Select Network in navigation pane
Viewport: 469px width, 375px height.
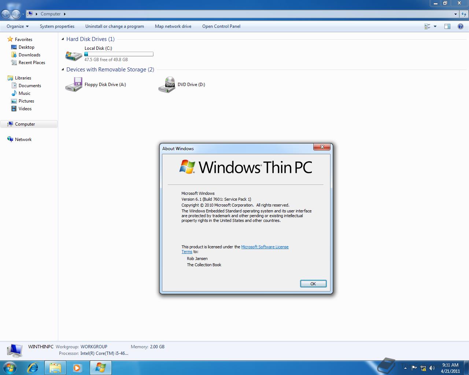[x=23, y=140]
